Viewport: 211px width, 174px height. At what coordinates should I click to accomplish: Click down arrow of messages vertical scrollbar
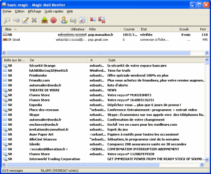207,159
